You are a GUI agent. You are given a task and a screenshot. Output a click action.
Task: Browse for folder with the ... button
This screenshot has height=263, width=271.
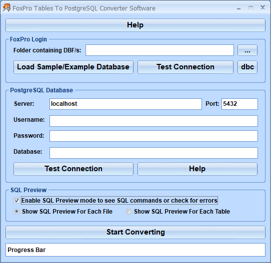247,50
